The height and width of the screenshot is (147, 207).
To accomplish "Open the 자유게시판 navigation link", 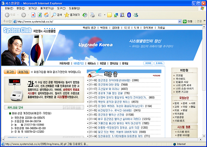I will coord(64,64).
